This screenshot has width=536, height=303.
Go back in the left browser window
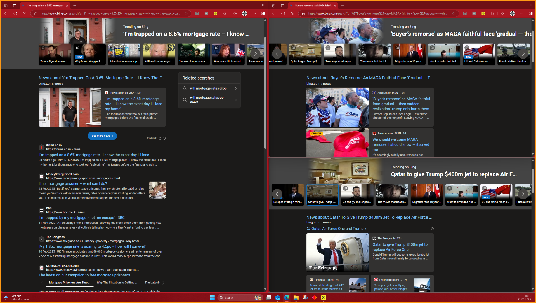pyautogui.click(x=6, y=13)
